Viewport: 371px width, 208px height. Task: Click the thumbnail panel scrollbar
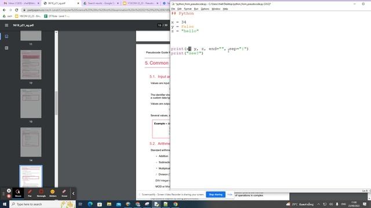click(56, 103)
